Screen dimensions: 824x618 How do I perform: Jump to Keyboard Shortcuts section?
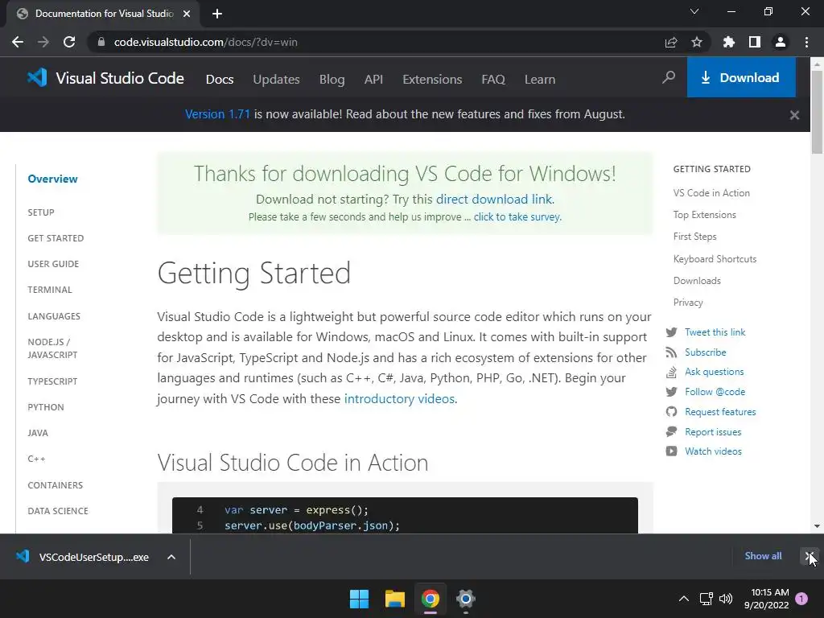[x=715, y=258]
